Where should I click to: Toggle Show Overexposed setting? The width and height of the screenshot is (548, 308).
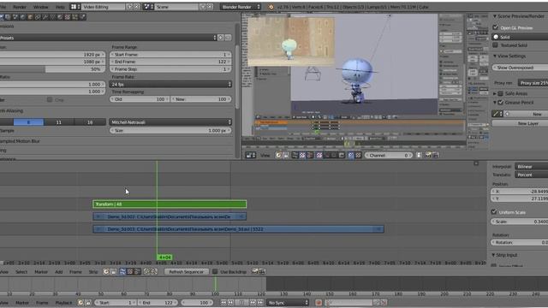520,68
